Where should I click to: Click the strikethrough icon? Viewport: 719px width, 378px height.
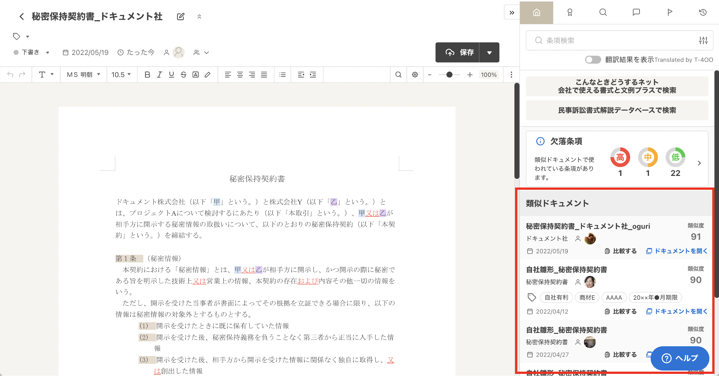pos(183,75)
